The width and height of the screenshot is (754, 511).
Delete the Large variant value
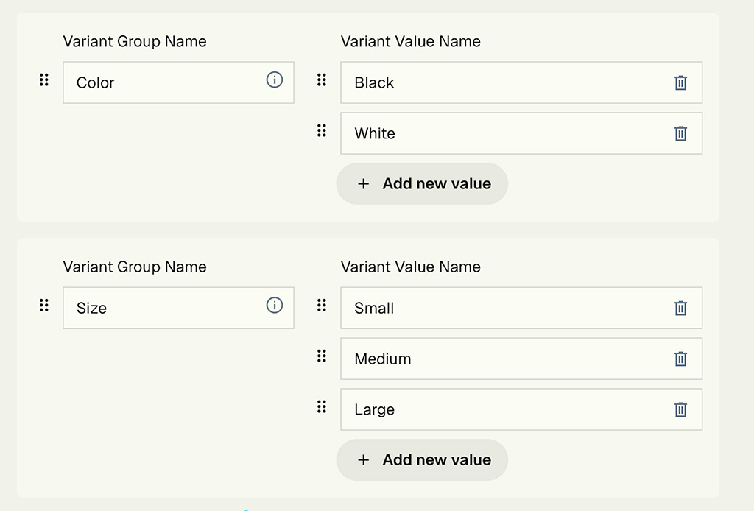tap(680, 409)
